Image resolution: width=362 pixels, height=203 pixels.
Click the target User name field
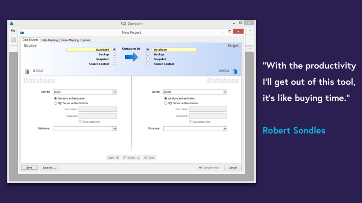click(208, 109)
